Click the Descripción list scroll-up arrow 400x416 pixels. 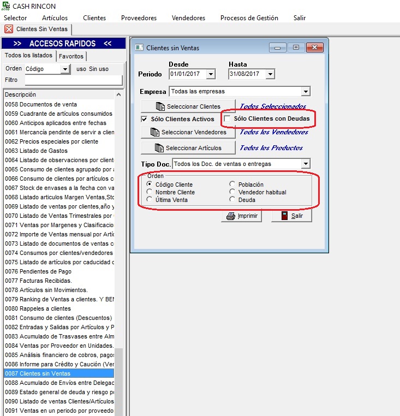pyautogui.click(x=119, y=94)
